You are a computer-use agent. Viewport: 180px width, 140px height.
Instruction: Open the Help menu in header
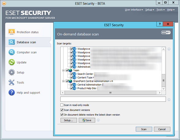171,10
